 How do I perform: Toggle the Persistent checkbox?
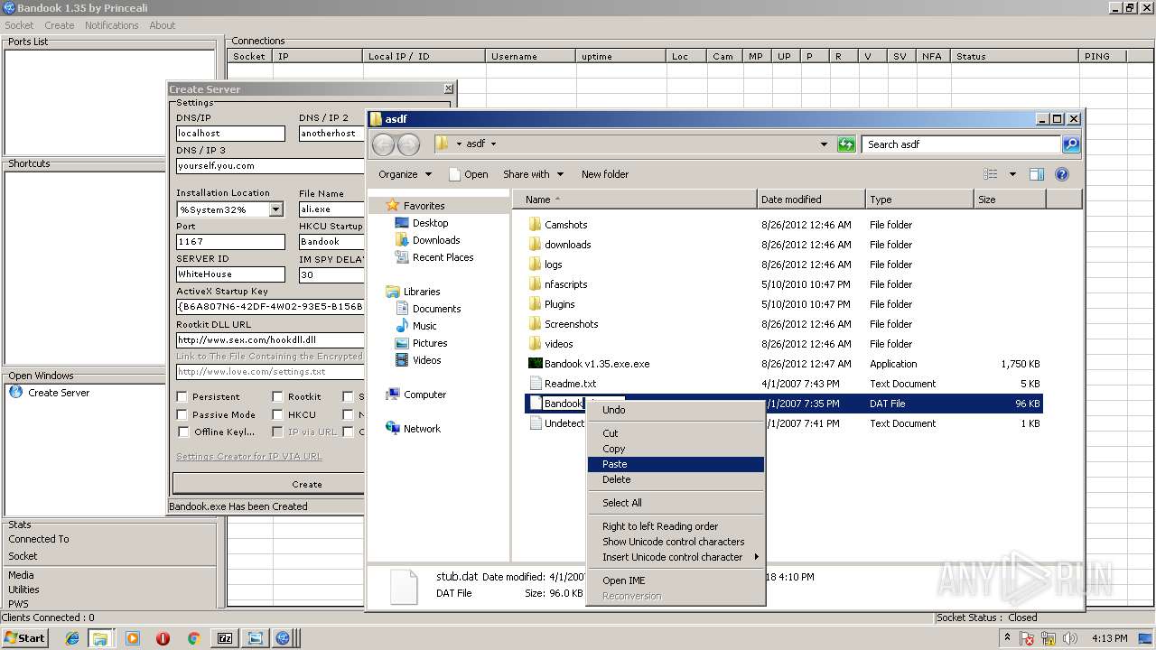182,396
